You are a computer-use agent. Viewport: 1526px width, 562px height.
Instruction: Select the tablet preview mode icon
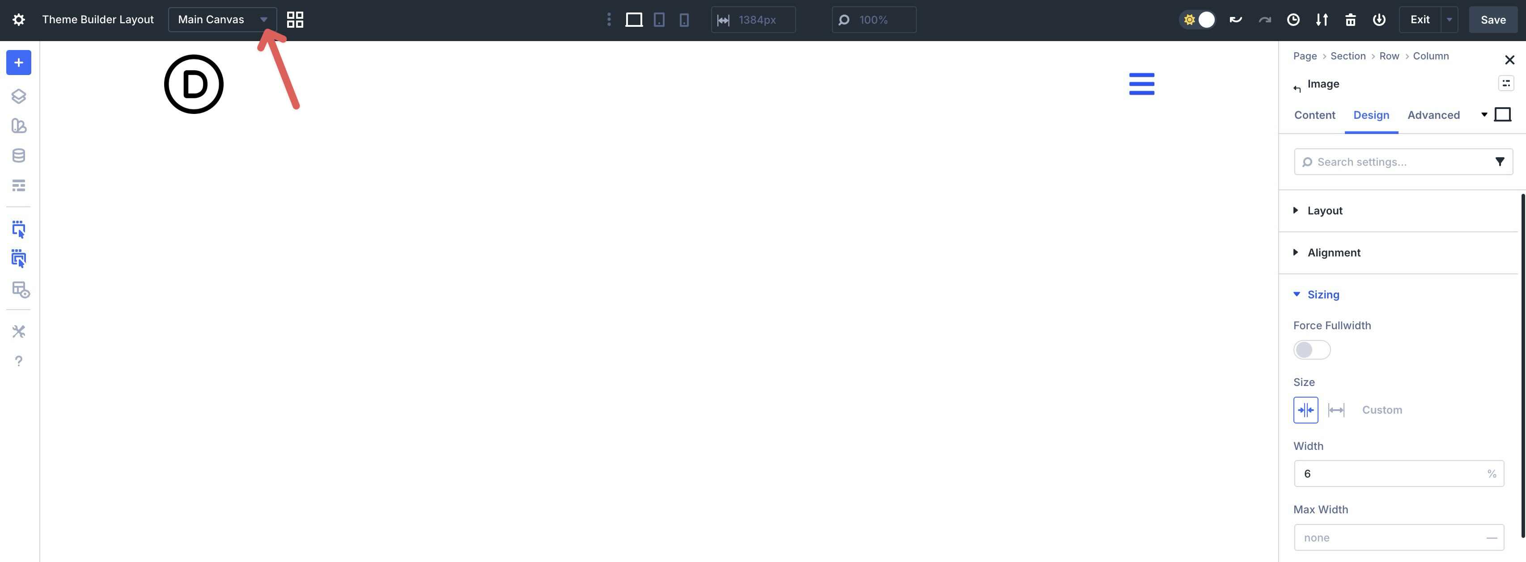point(659,20)
